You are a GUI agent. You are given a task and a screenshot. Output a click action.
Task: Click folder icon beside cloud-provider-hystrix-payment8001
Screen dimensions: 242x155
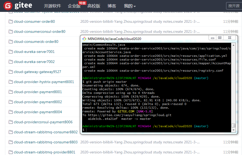point(11,82)
